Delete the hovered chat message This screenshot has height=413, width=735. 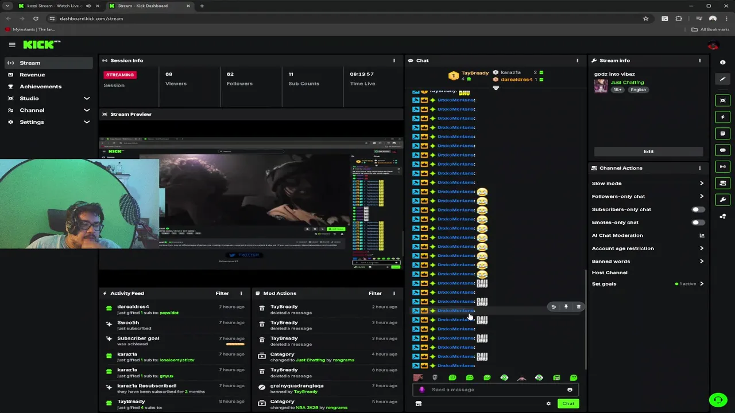(x=579, y=307)
